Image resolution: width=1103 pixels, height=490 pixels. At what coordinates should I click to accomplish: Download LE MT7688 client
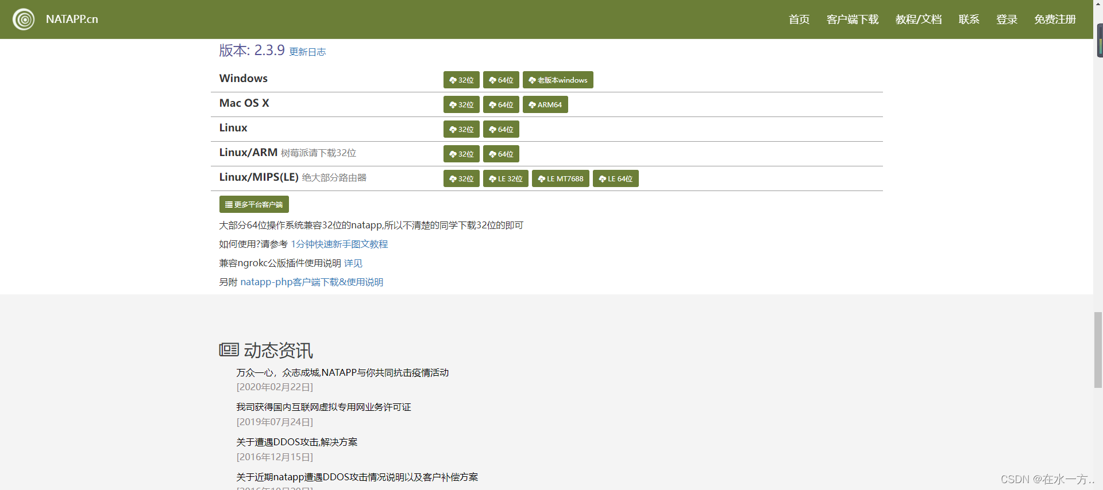[x=561, y=178]
